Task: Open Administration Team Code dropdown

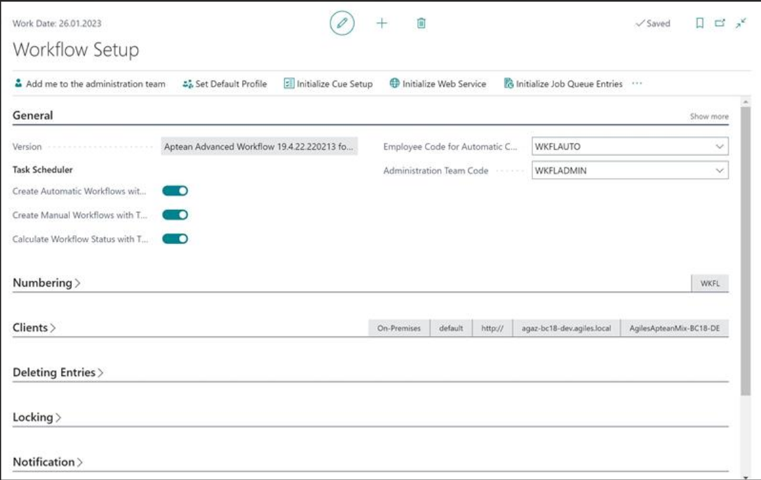Action: pyautogui.click(x=719, y=171)
